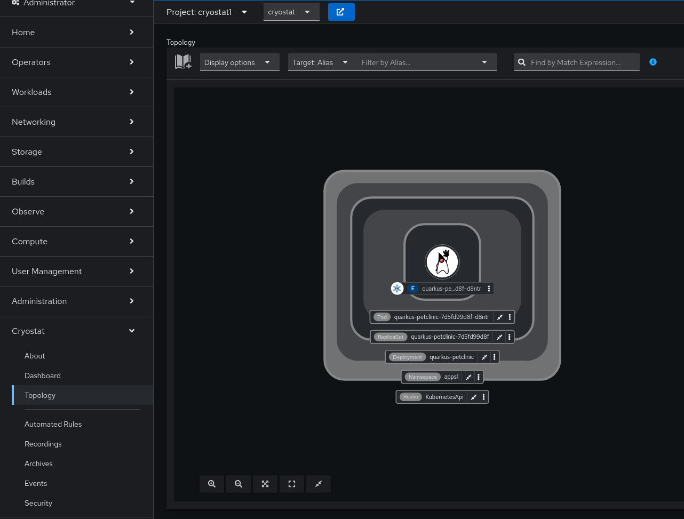Go to Recordings in the sidebar
The image size is (684, 519).
coord(43,444)
